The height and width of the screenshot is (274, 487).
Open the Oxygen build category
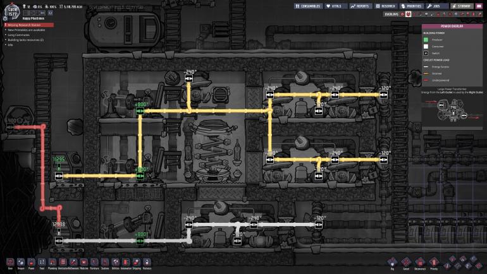[21, 263]
